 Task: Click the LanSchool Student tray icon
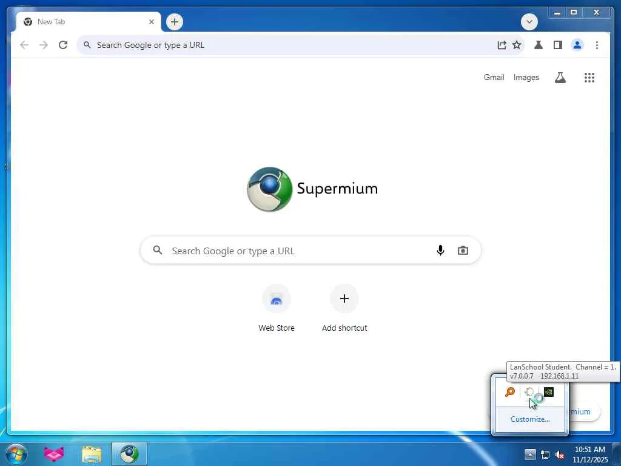coord(529,392)
